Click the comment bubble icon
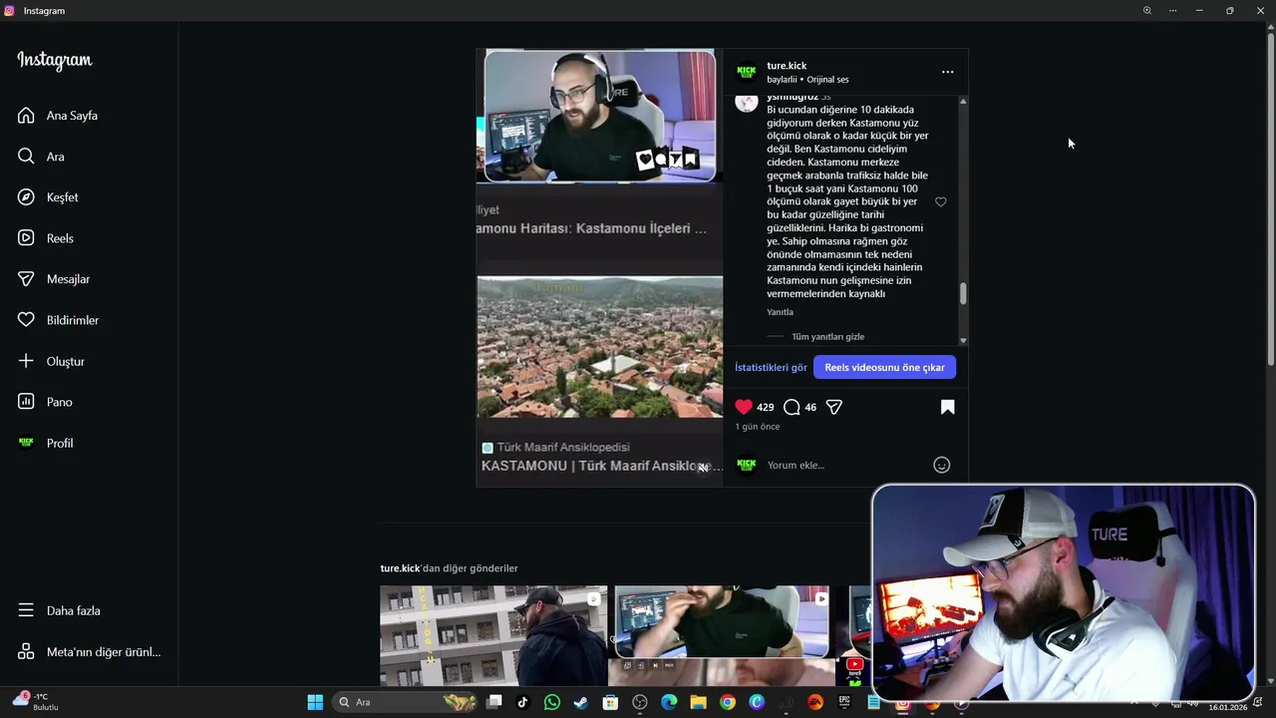1276x718 pixels. click(792, 407)
